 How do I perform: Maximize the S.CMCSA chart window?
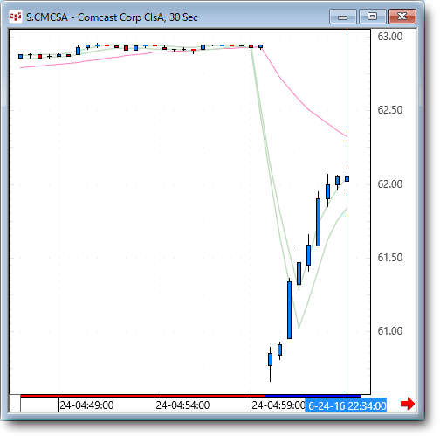coord(373,17)
